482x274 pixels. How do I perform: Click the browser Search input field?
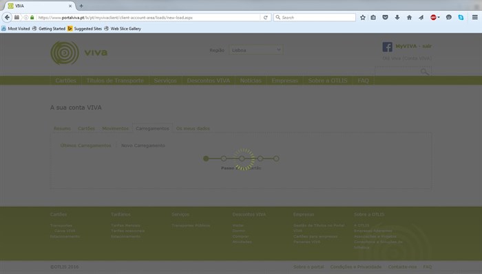pyautogui.click(x=315, y=17)
